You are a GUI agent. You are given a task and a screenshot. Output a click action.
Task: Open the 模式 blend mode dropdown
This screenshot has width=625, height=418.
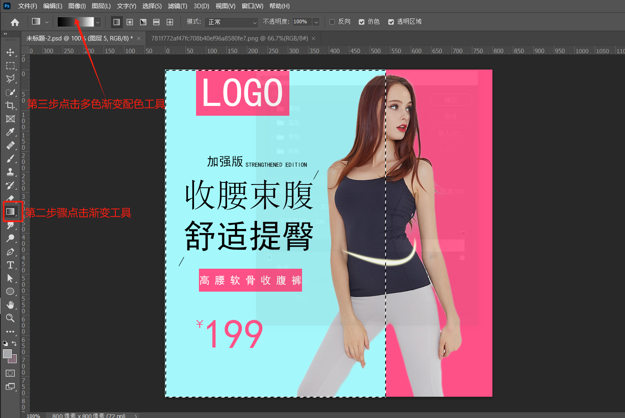(231, 22)
